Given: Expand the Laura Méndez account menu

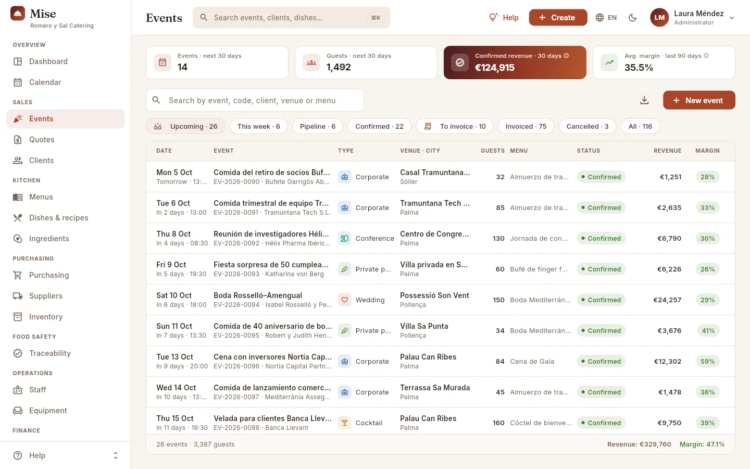Looking at the screenshot, I should pyautogui.click(x=693, y=18).
